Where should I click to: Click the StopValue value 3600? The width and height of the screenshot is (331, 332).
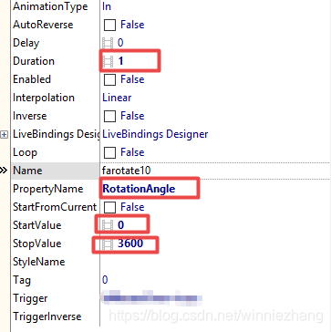130,244
